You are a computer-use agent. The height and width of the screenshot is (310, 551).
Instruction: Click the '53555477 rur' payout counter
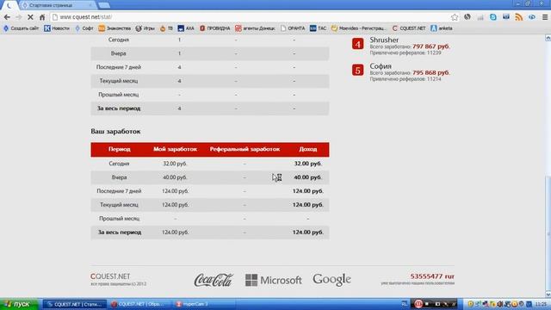(432, 276)
